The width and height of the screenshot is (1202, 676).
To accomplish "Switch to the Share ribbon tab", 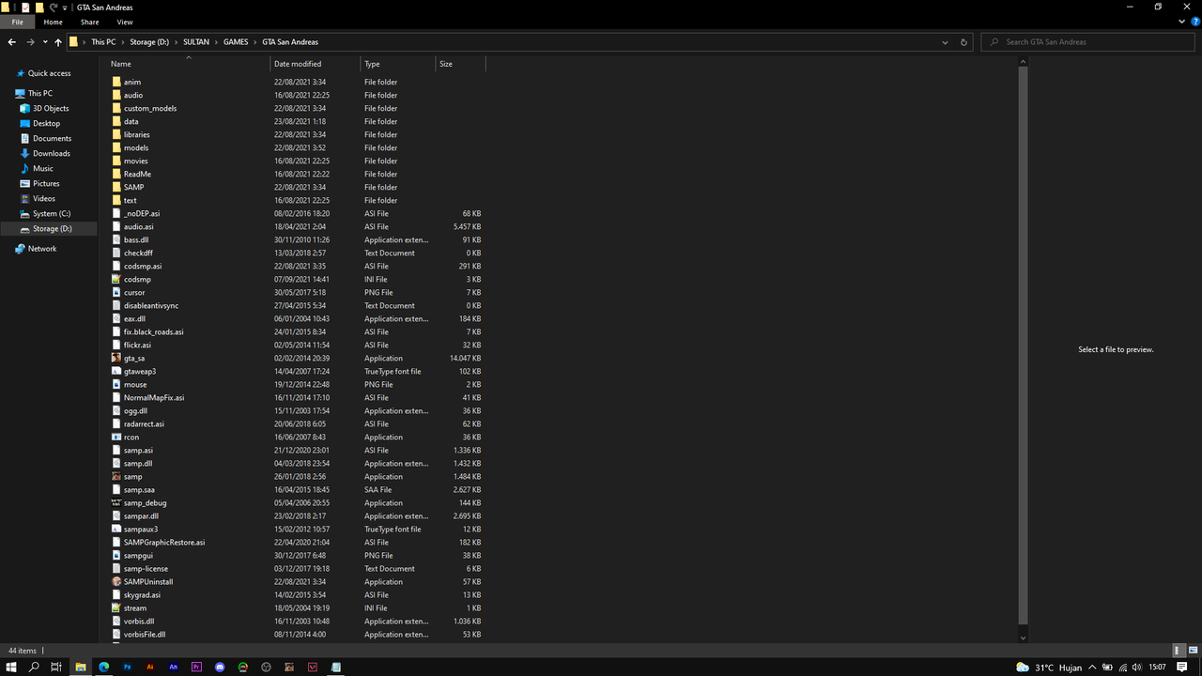I will click(89, 22).
